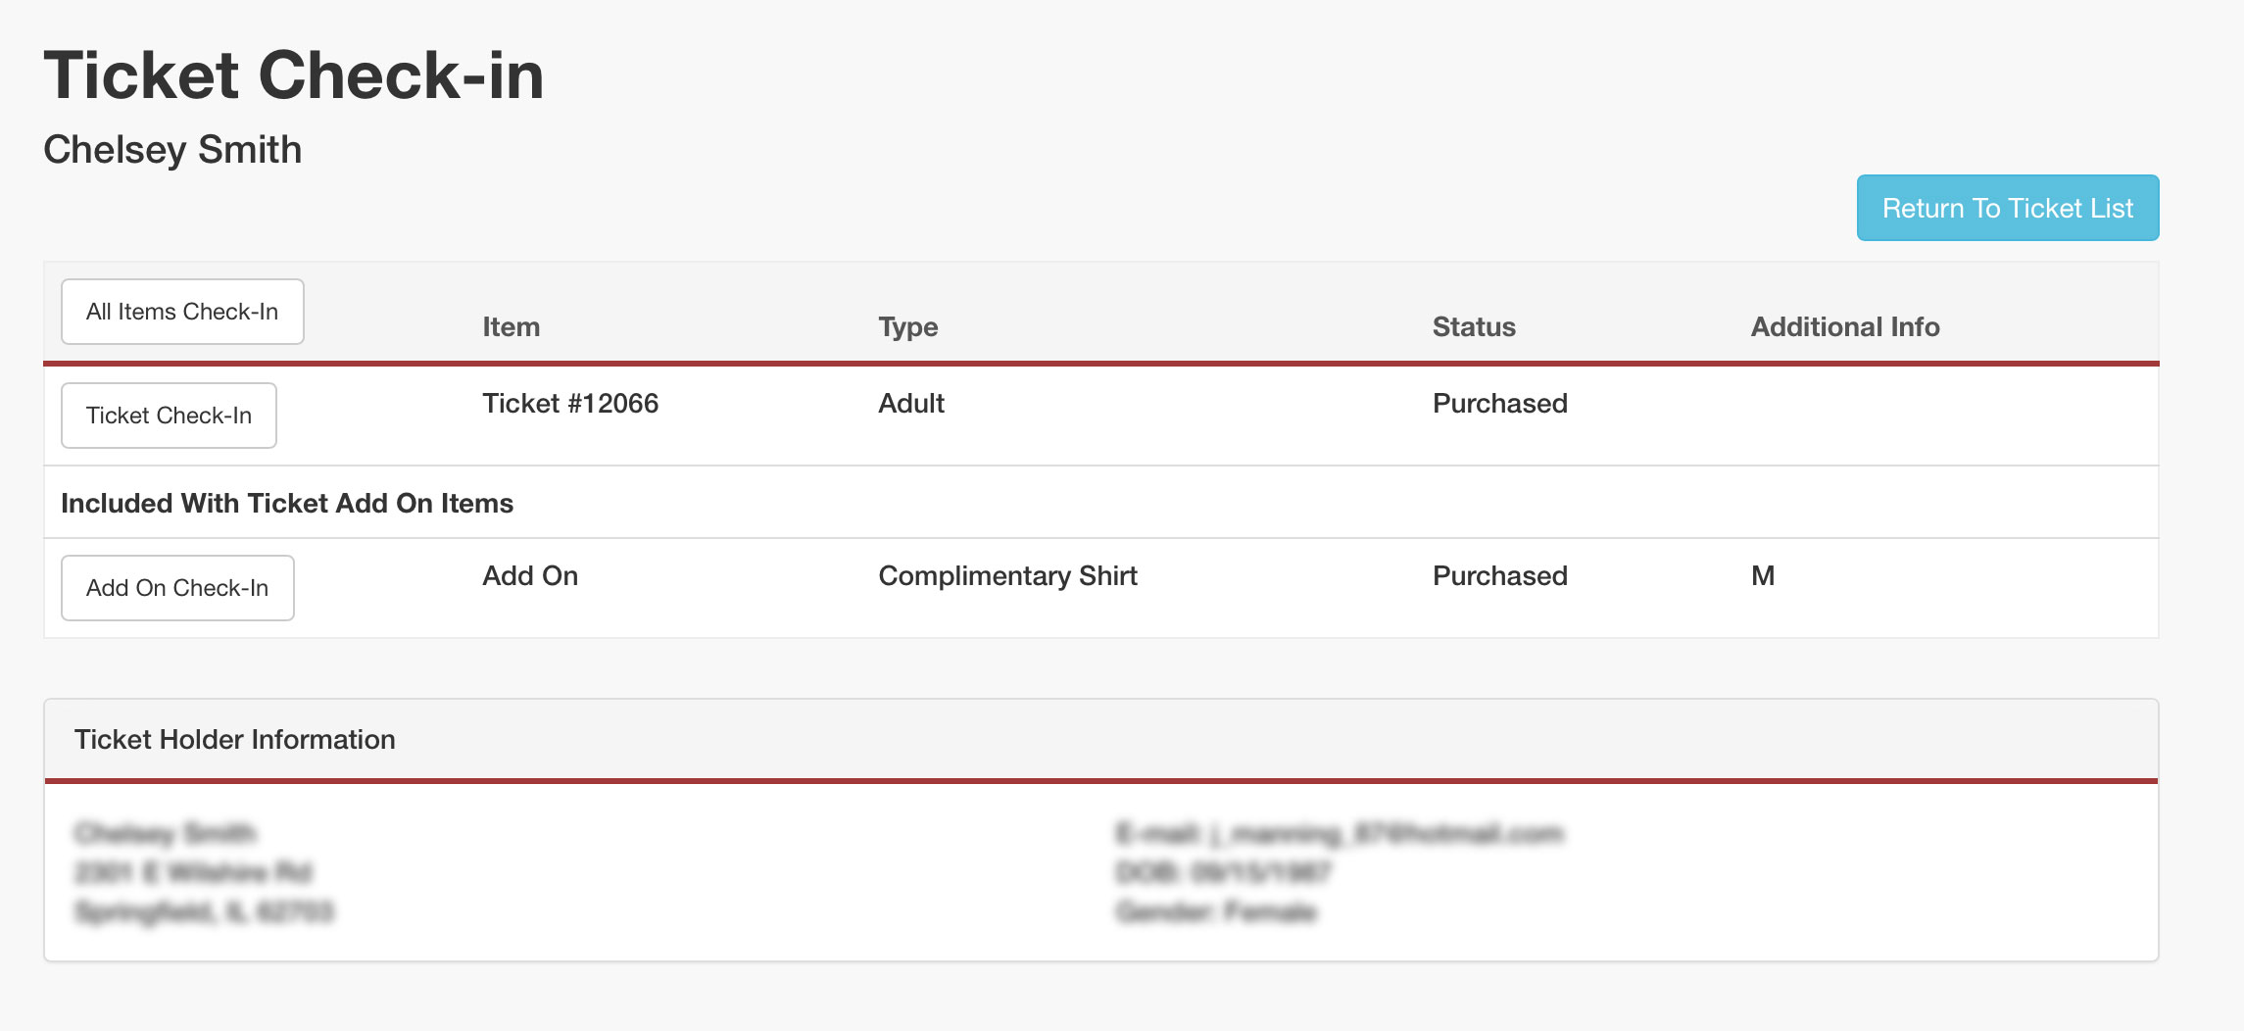The height and width of the screenshot is (1031, 2244).
Task: Click the Adult ticket type cell
Action: tap(910, 403)
